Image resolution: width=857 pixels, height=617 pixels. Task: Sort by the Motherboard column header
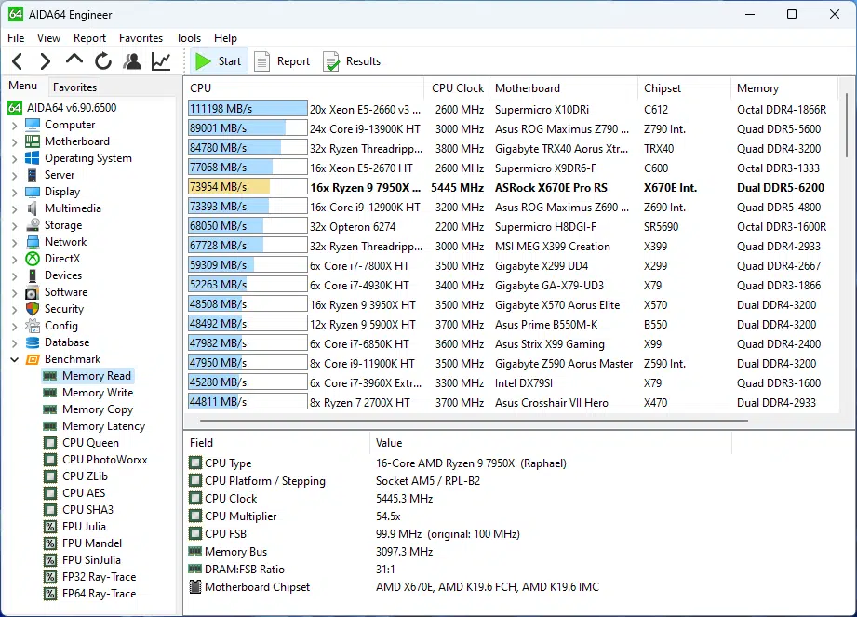tap(563, 88)
